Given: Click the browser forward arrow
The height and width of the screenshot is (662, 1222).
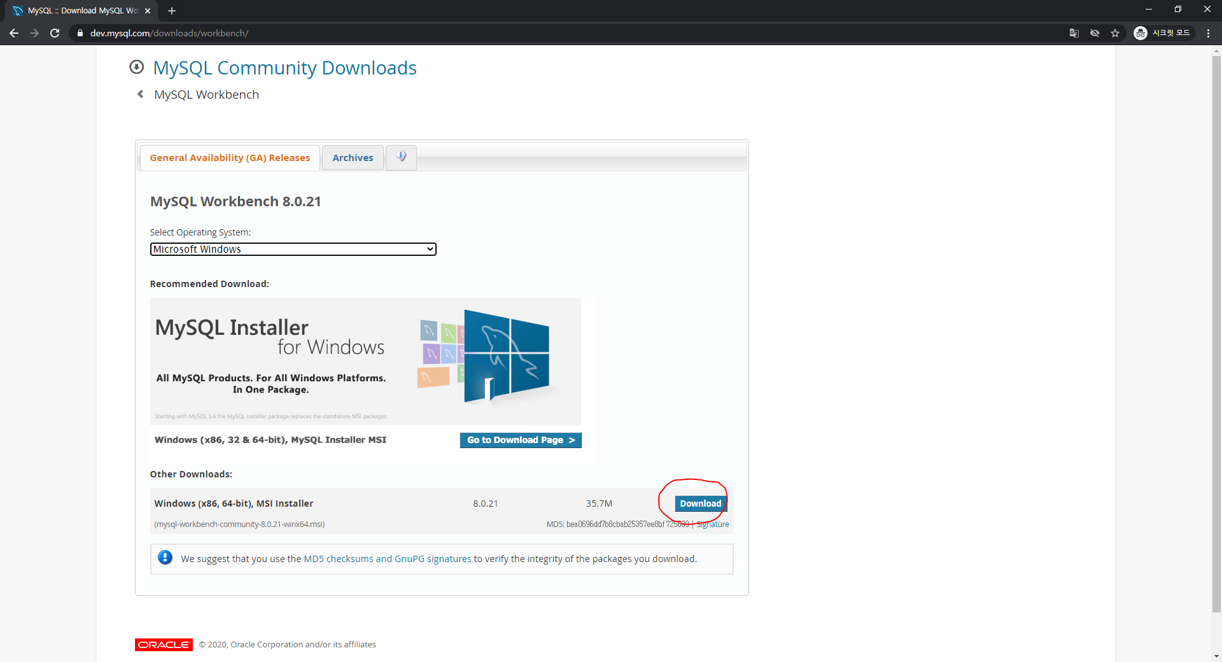Looking at the screenshot, I should tap(34, 33).
